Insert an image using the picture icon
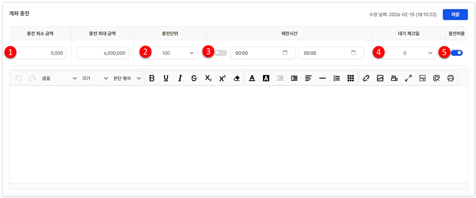The width and height of the screenshot is (476, 198). pyautogui.click(x=380, y=78)
